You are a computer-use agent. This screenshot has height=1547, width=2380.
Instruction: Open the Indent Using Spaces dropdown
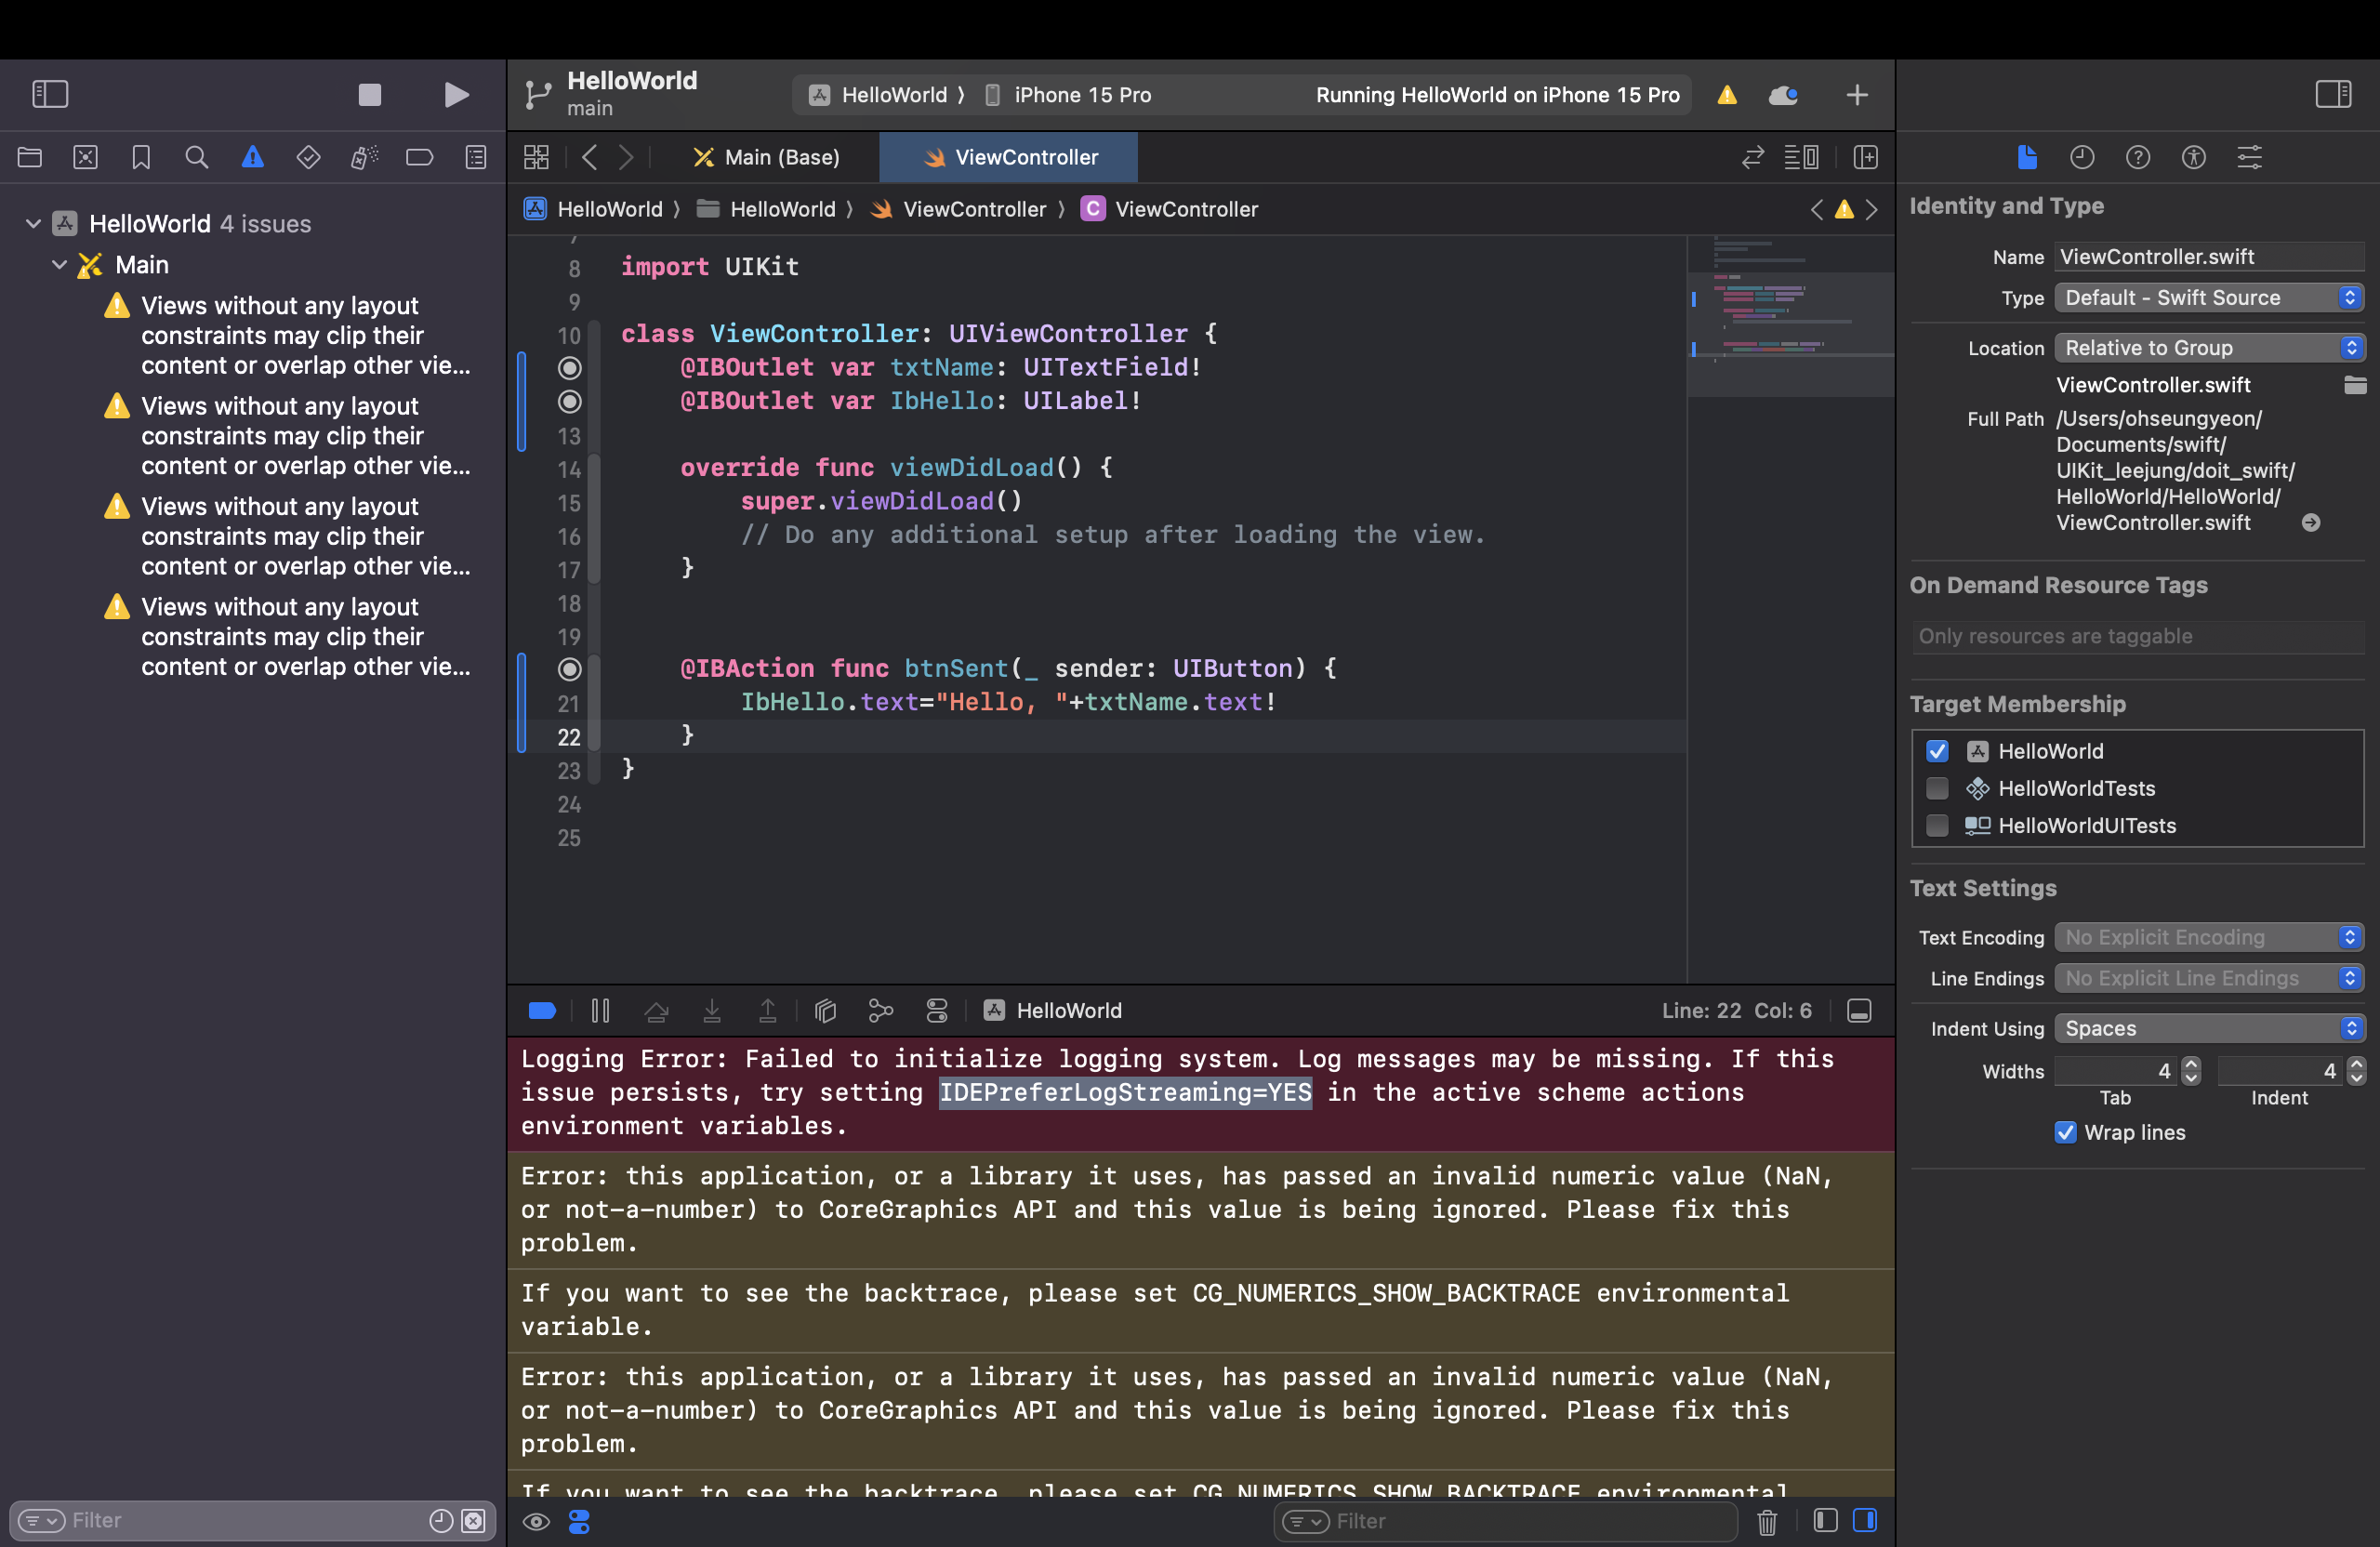tap(2209, 1028)
